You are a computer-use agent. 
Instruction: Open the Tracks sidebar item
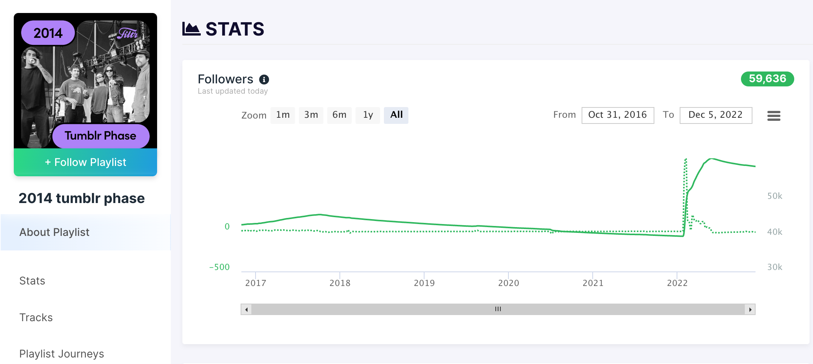click(36, 317)
